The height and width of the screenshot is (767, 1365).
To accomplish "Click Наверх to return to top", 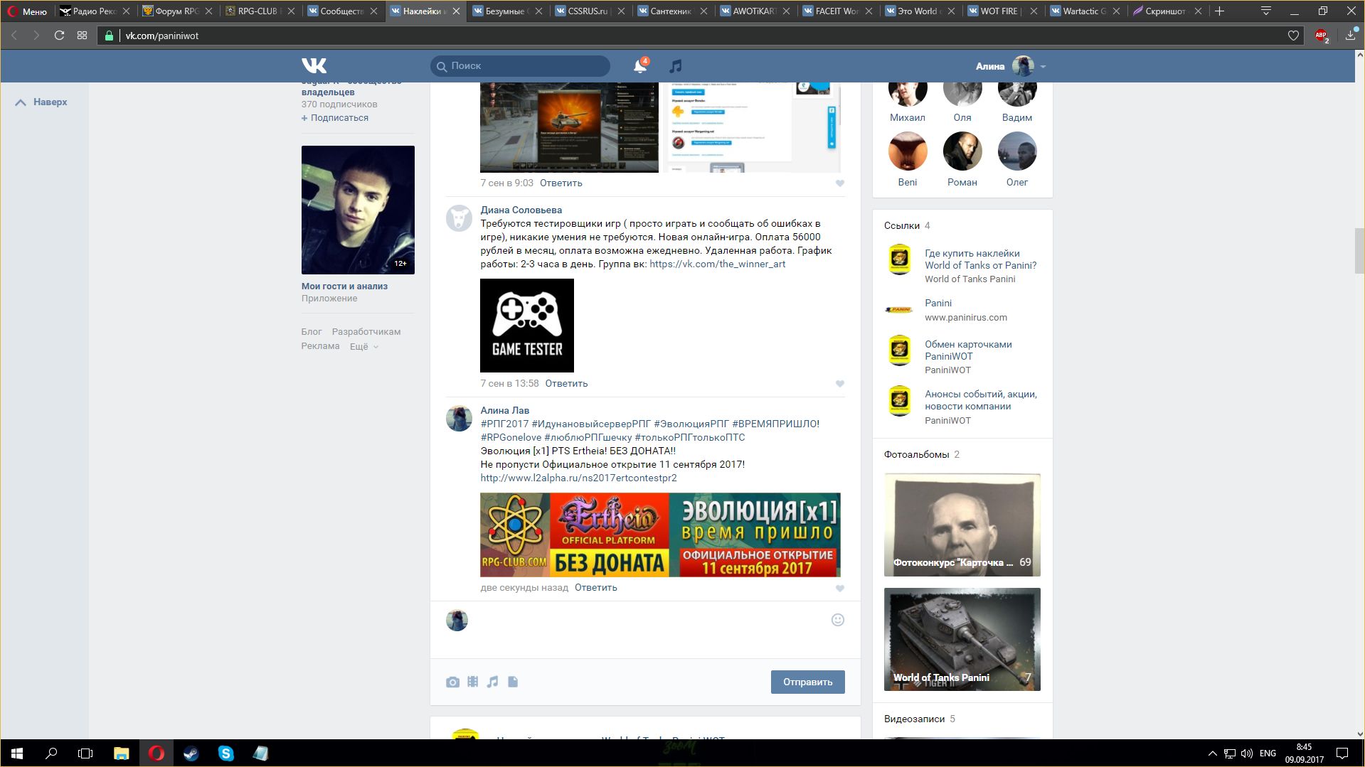I will [x=41, y=102].
